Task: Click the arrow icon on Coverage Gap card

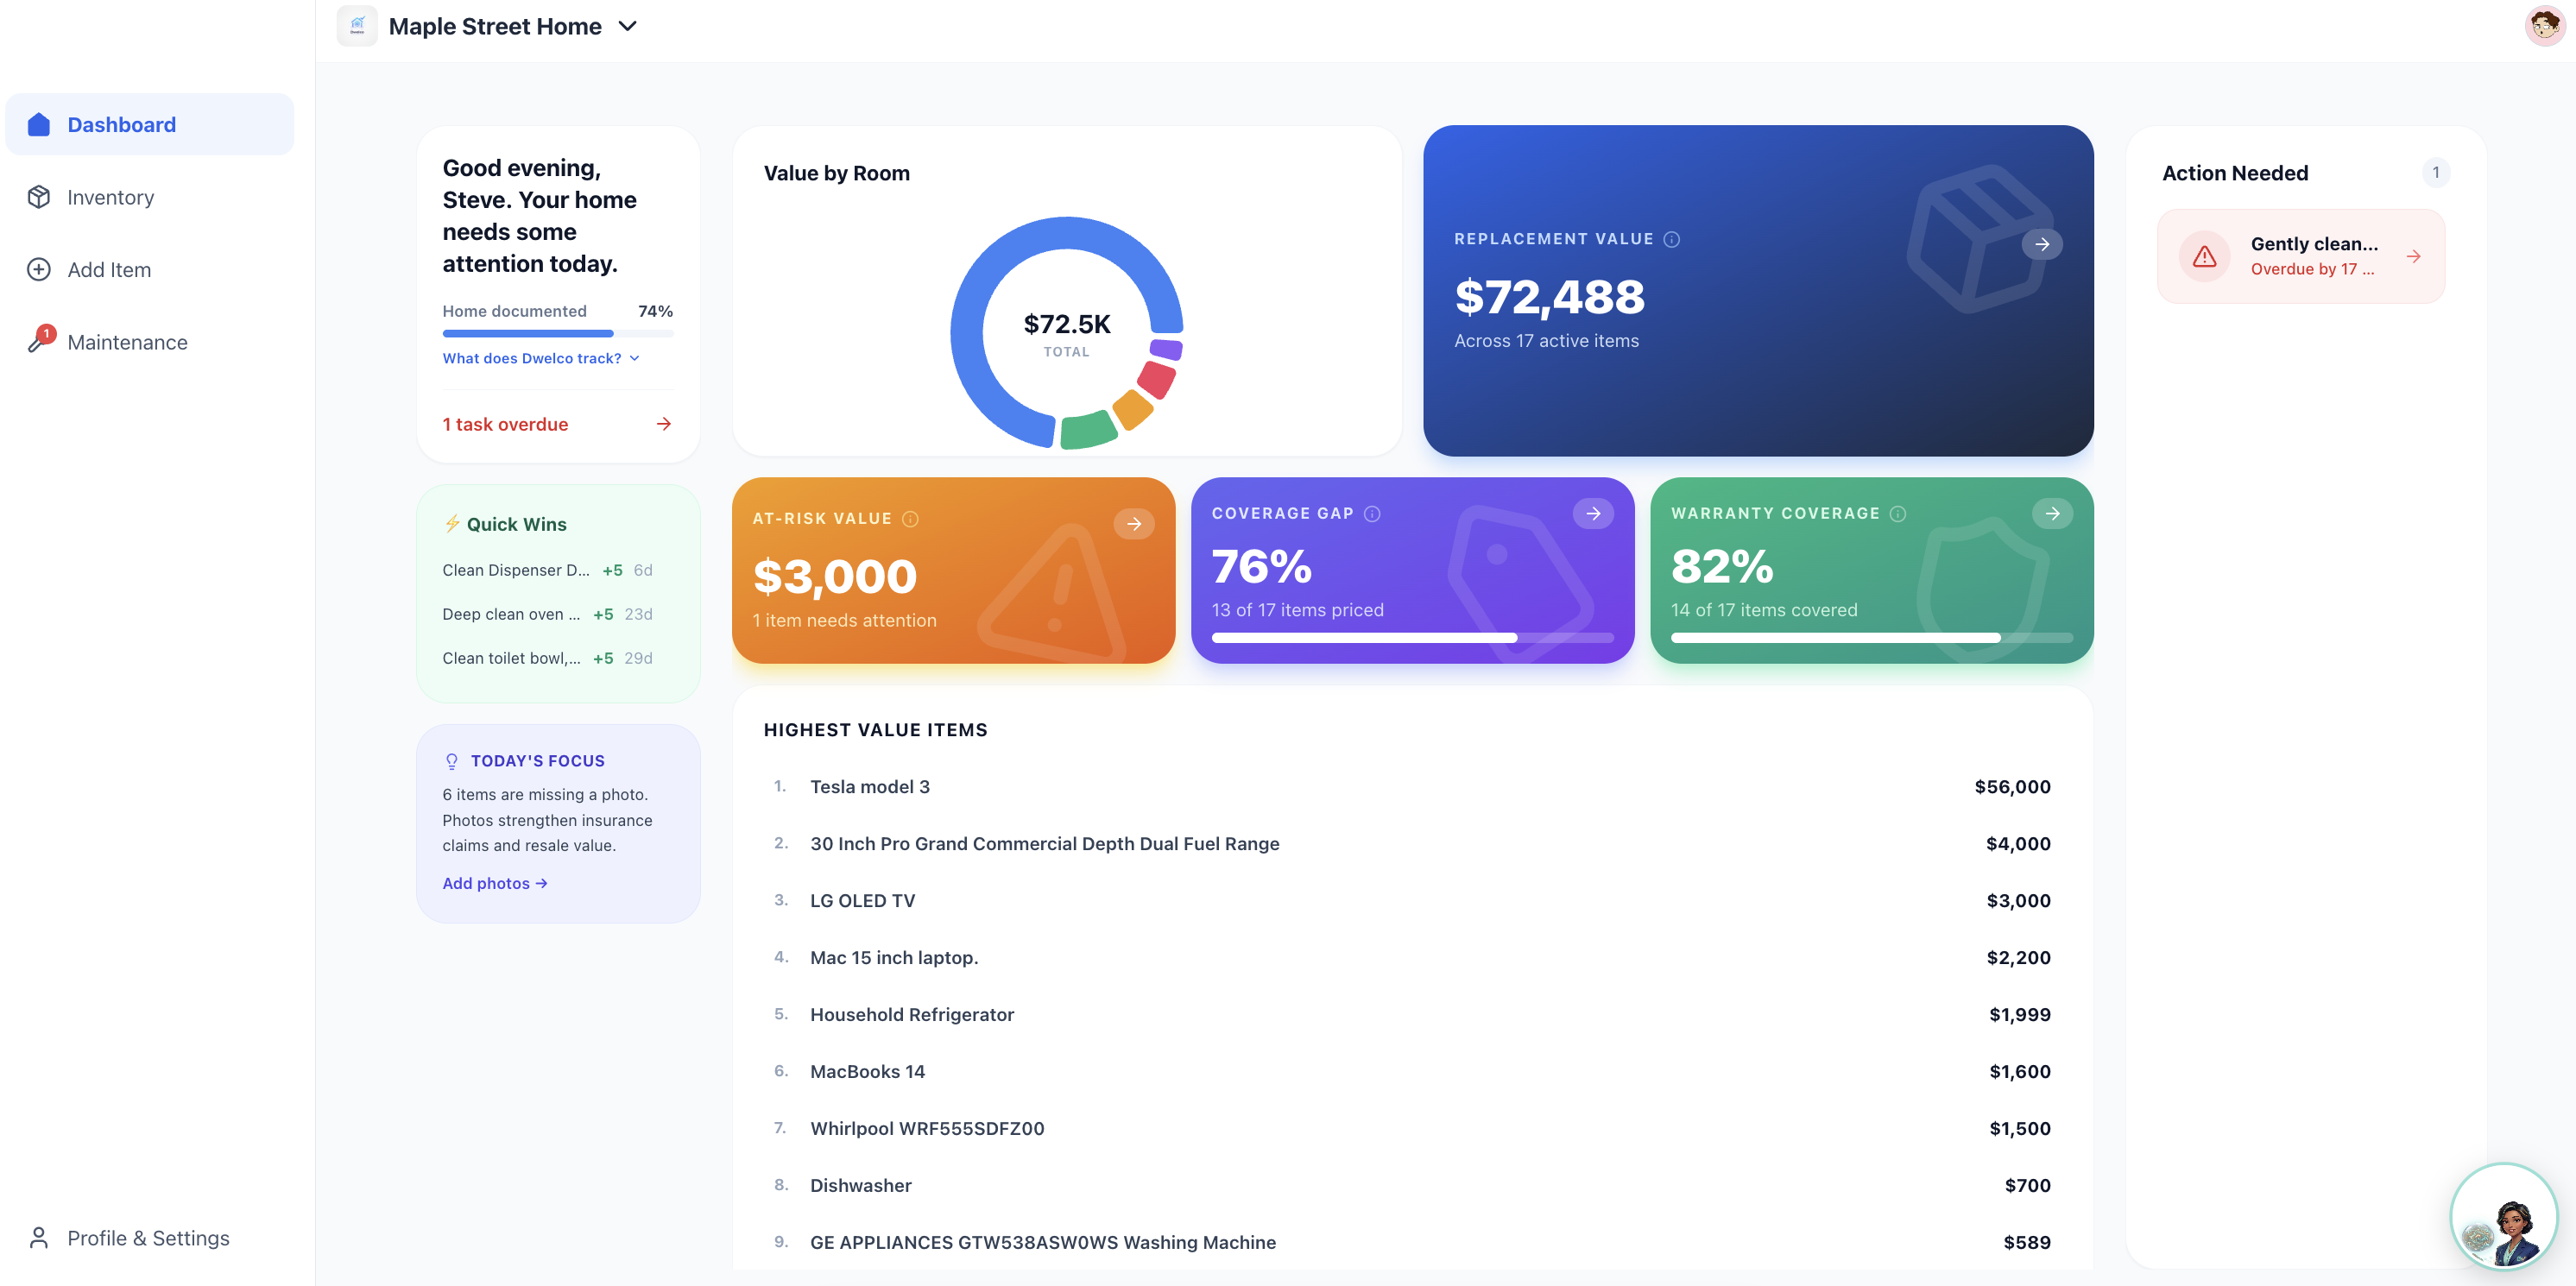Action: point(1594,513)
